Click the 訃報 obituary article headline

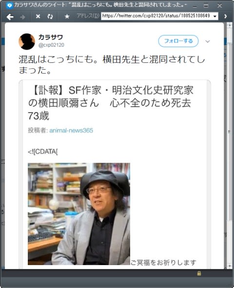point(111,103)
